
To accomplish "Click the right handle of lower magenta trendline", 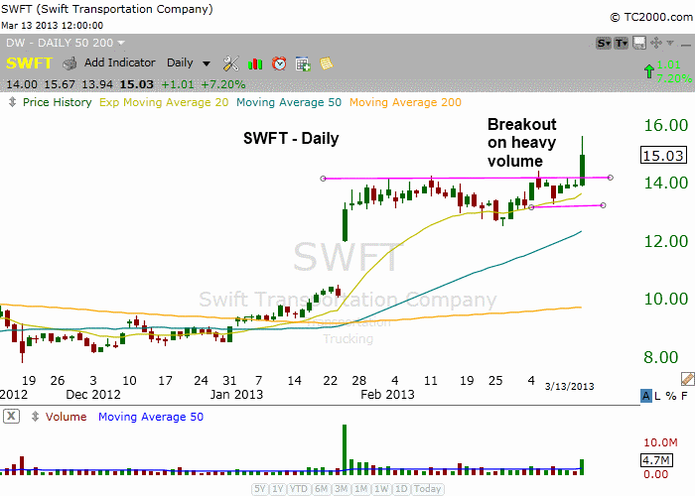I will click(603, 205).
